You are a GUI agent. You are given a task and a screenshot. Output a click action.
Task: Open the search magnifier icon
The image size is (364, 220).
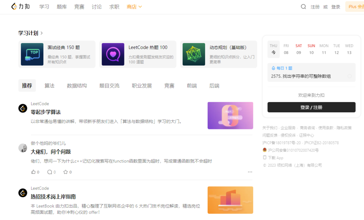(x=303, y=7)
